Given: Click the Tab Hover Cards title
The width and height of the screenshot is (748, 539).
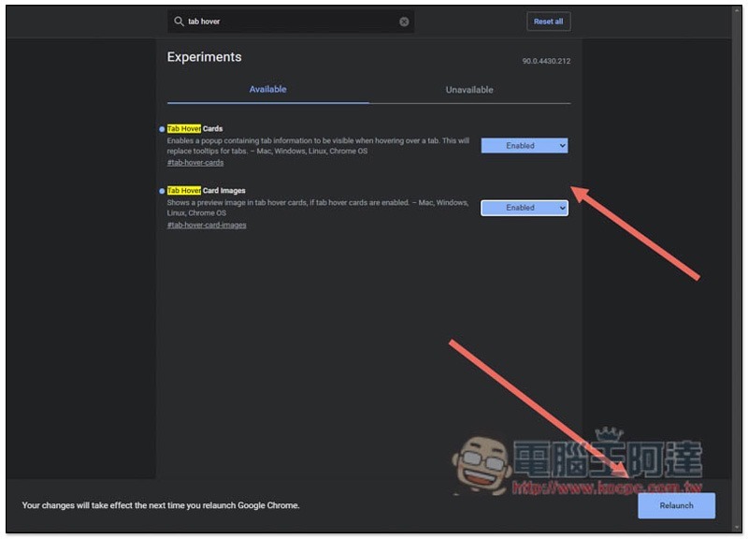Looking at the screenshot, I should coord(194,128).
